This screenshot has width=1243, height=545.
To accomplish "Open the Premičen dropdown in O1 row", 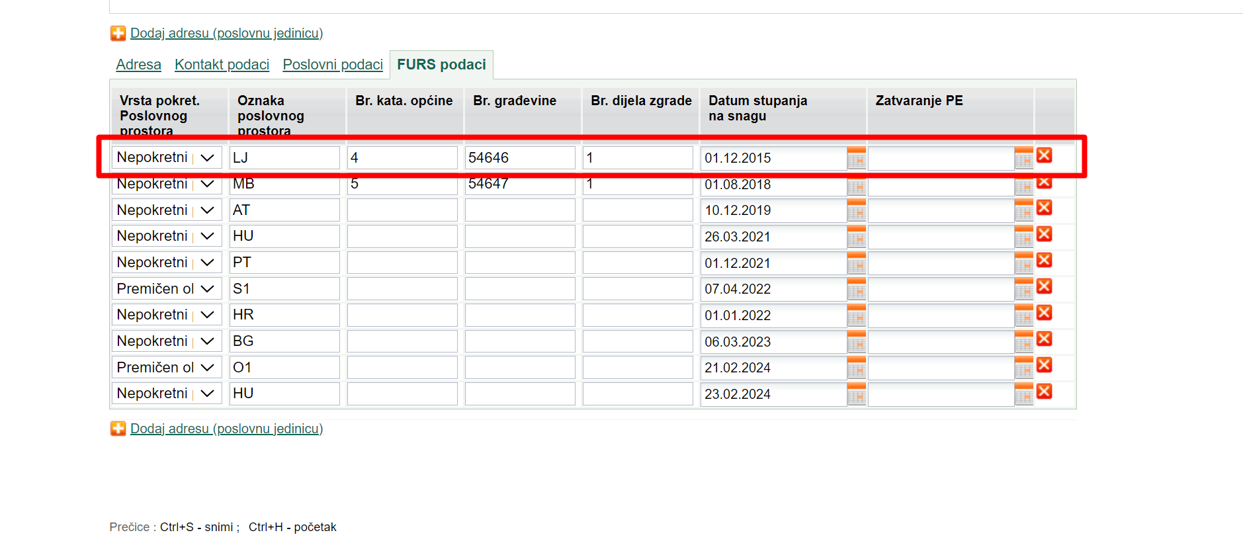I will click(x=167, y=367).
